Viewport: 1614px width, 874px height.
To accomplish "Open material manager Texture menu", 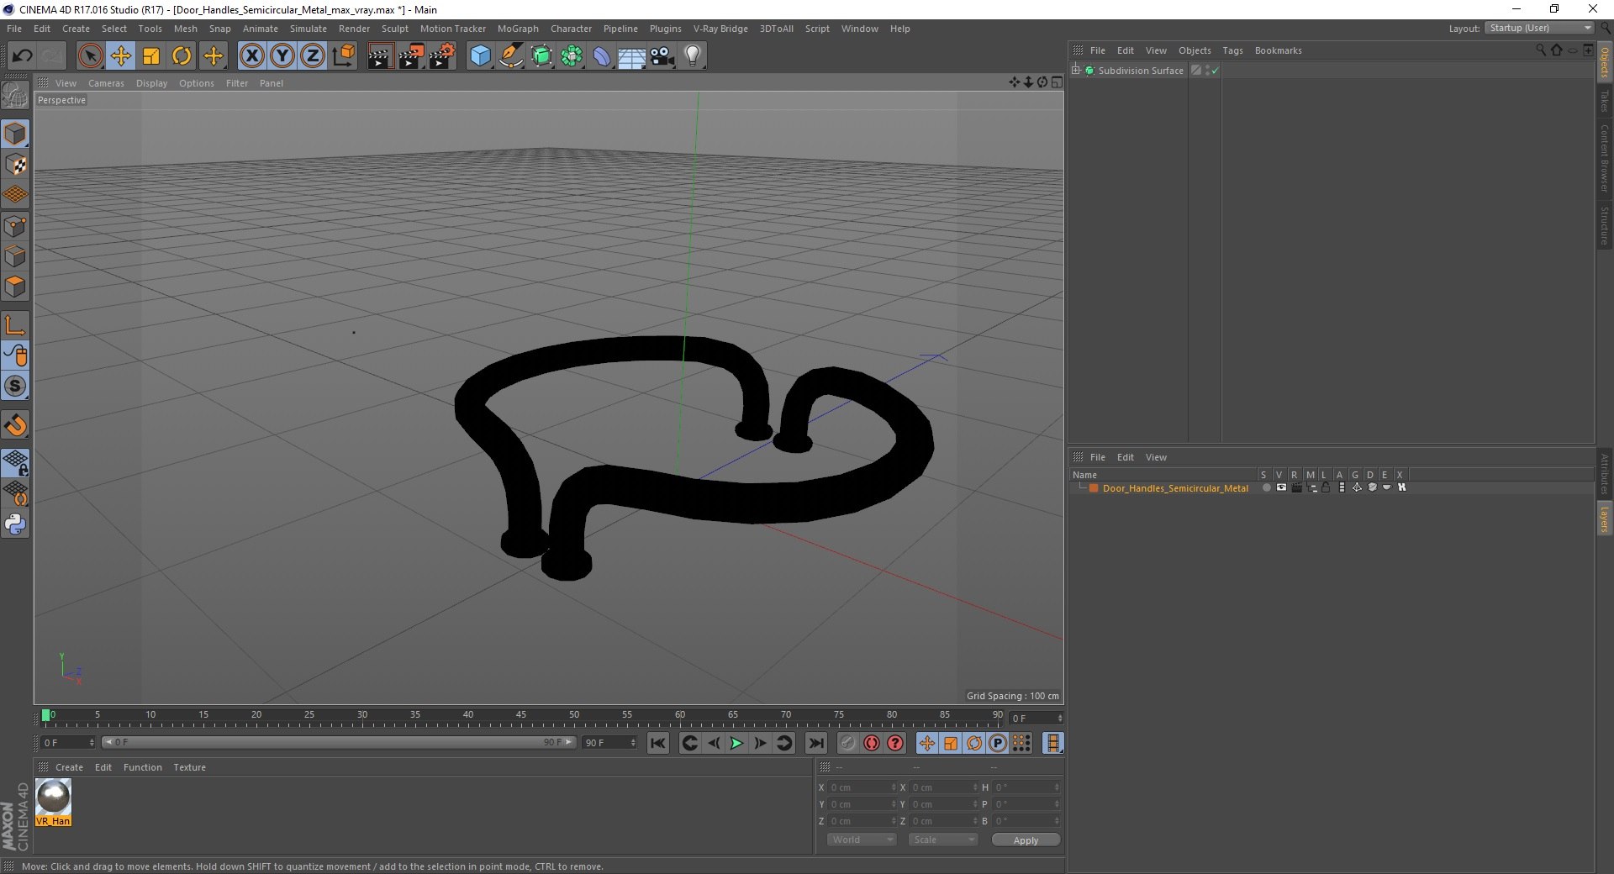I will (189, 767).
